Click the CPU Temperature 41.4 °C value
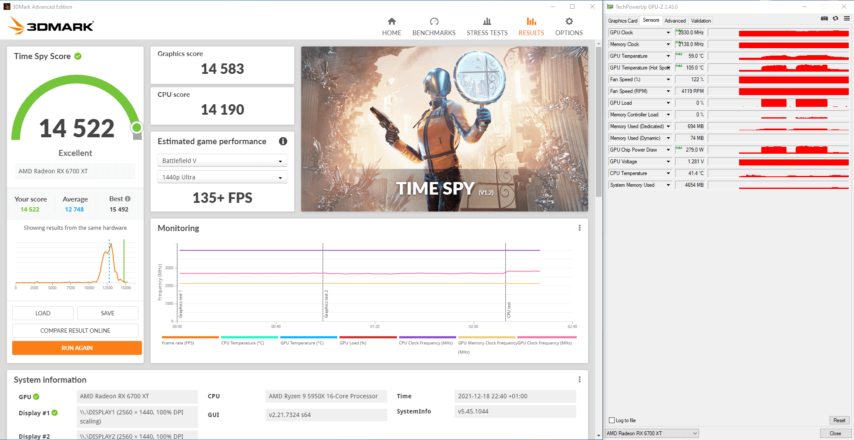Image resolution: width=854 pixels, height=440 pixels. click(x=689, y=173)
